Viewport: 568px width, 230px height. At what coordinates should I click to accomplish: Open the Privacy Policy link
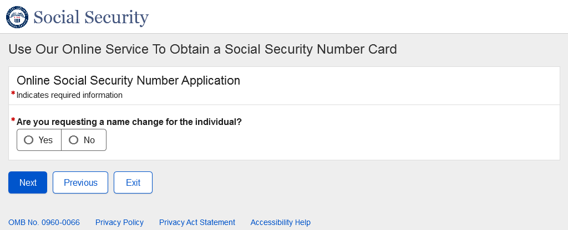pyautogui.click(x=119, y=222)
